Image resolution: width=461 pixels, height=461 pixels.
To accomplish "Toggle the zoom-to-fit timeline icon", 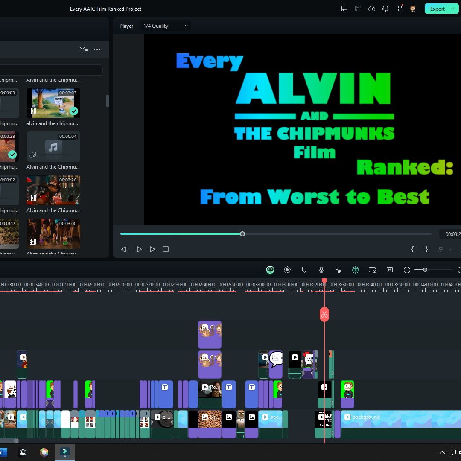I will point(390,270).
